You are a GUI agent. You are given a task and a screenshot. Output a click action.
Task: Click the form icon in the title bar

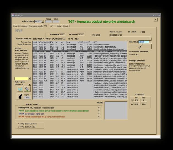[x=13, y=15]
